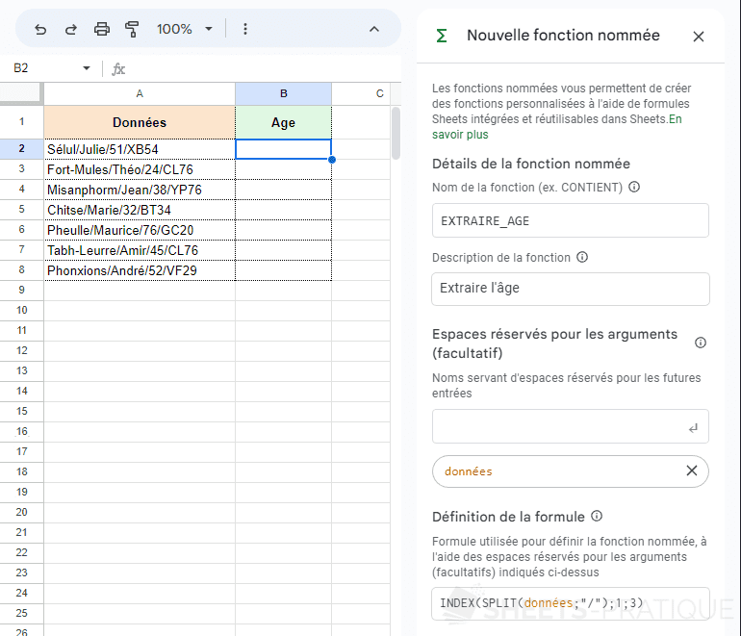The height and width of the screenshot is (636, 741).
Task: Redo the last action
Action: point(71,29)
